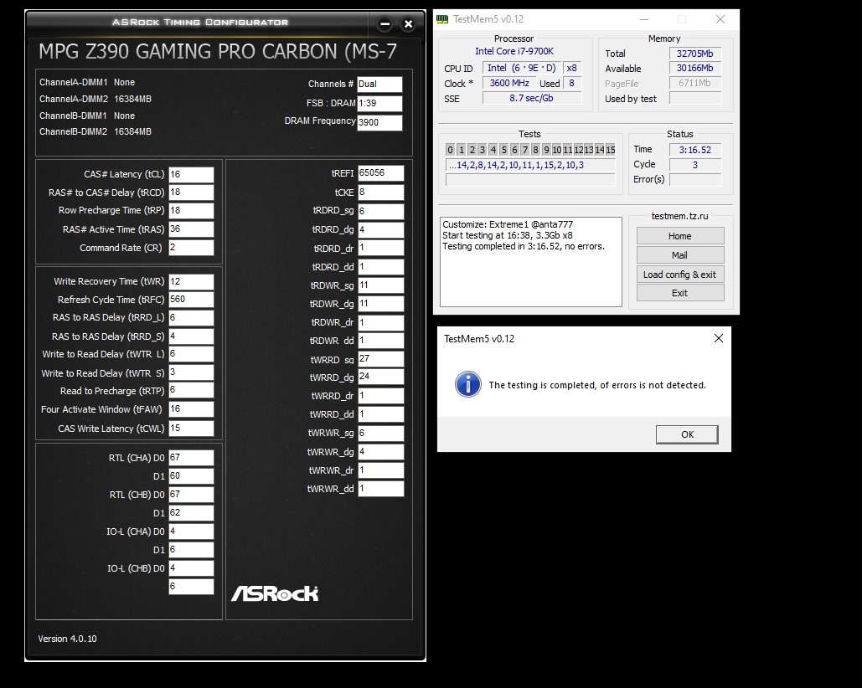Click the IO-L (CHB) D0 field

(191, 568)
